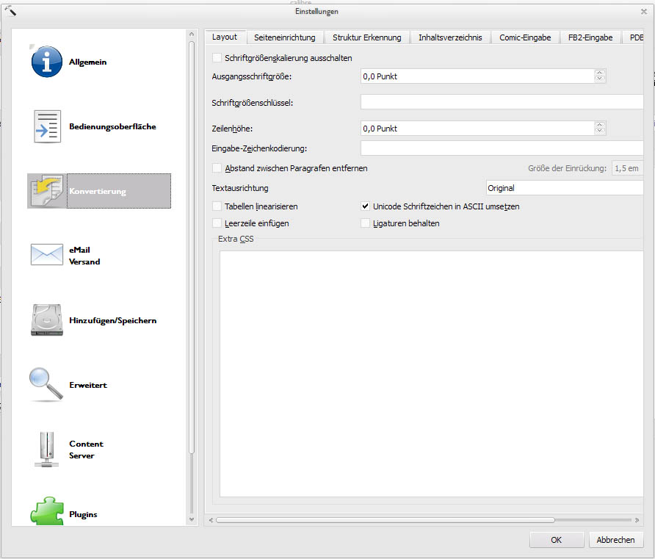Open the Inhaltsverzeichnis tab

pos(450,37)
